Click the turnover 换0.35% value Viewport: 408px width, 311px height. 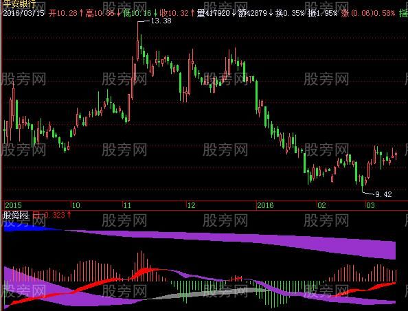[x=290, y=13]
